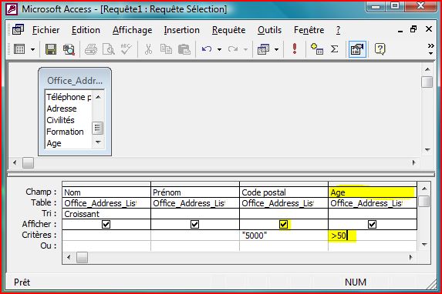Open the Requête menu

point(228,30)
